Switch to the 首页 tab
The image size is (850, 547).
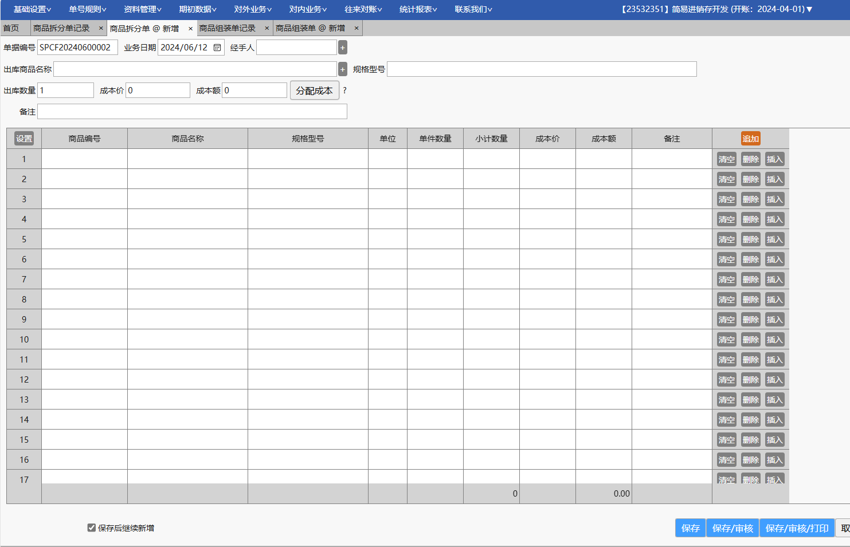tap(11, 28)
